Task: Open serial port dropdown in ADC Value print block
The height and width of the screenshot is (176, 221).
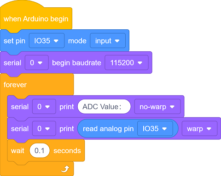Action: (44, 107)
